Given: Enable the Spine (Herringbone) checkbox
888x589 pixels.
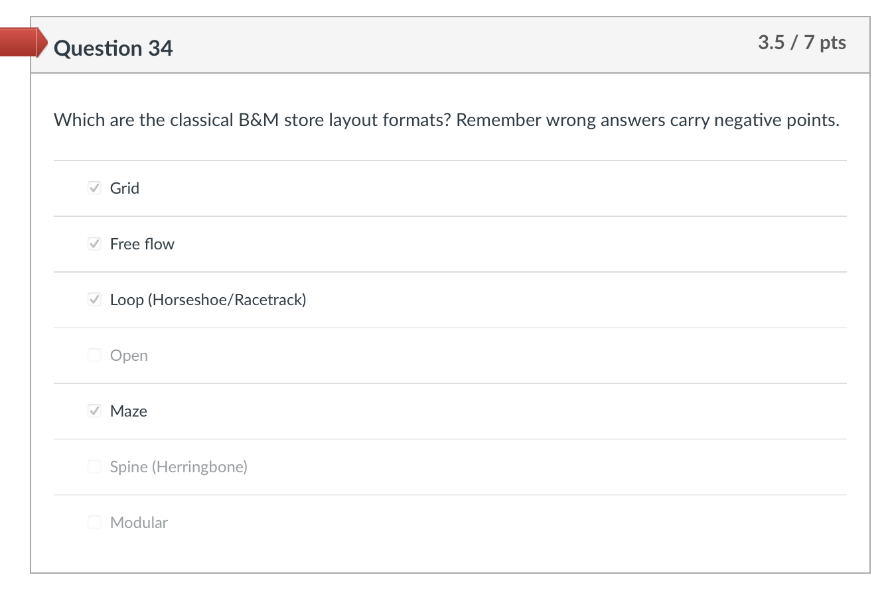Looking at the screenshot, I should point(94,466).
